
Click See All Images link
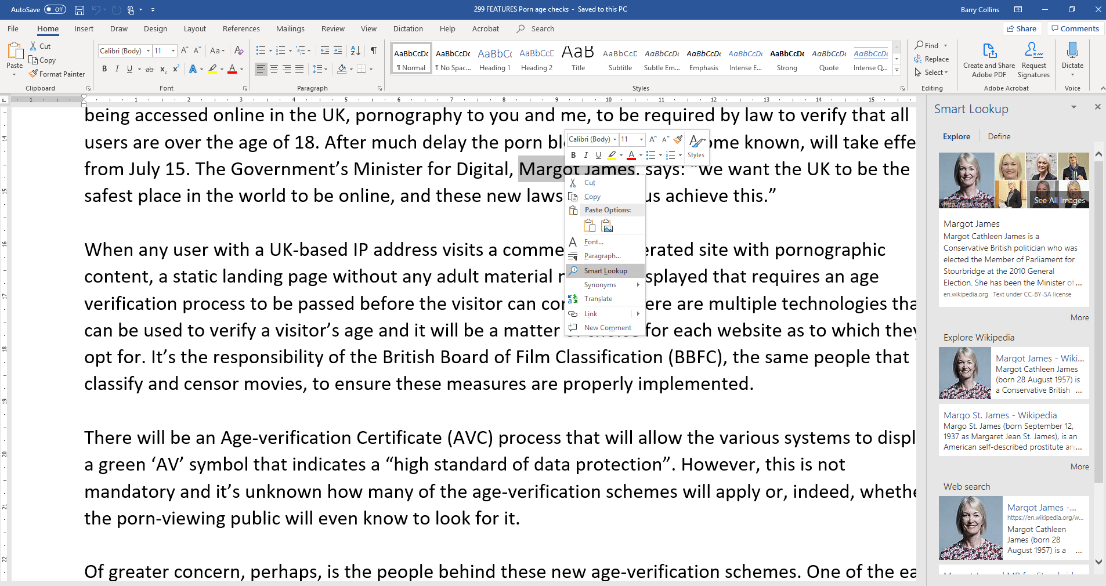[1060, 200]
